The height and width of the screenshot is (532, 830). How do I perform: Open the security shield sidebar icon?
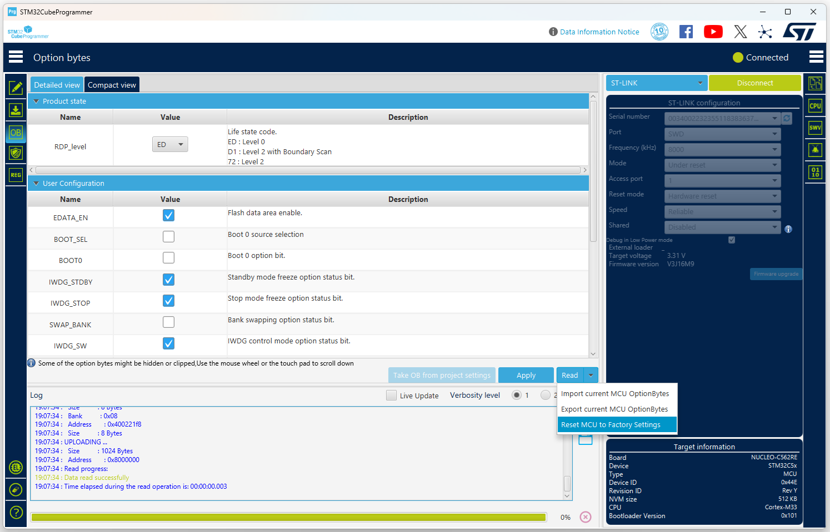pos(16,153)
